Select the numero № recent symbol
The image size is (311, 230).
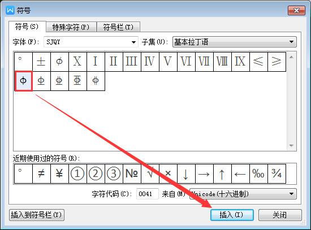(x=132, y=173)
